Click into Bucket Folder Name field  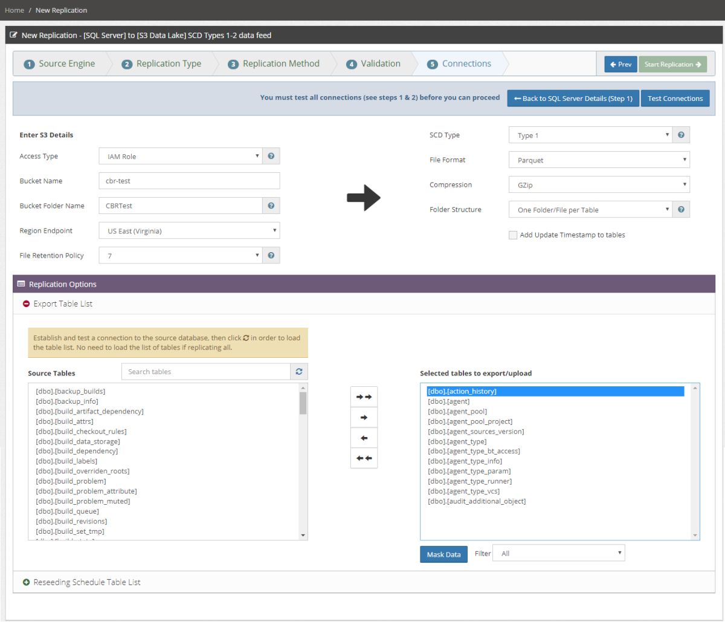(181, 206)
